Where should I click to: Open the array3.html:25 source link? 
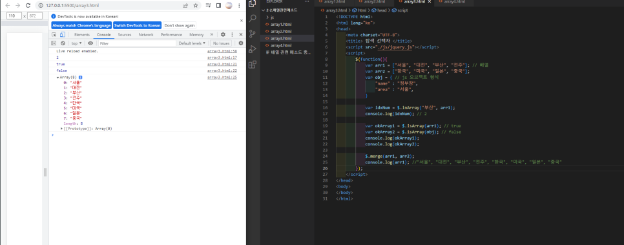click(222, 78)
